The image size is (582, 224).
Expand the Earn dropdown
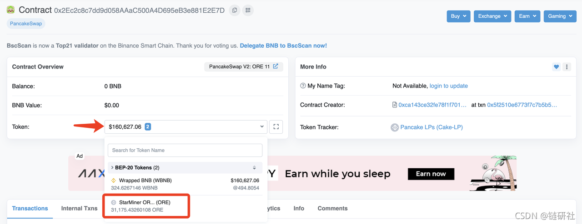pyautogui.click(x=527, y=16)
